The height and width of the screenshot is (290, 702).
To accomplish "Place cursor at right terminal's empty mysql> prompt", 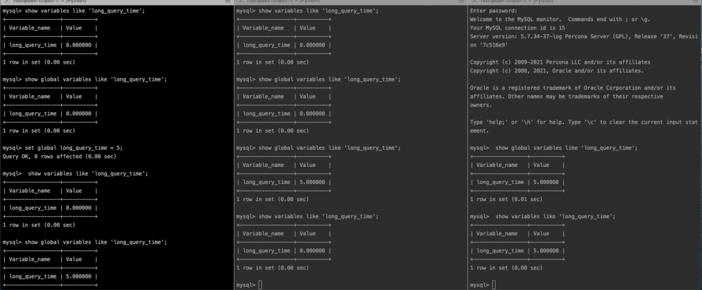I will point(494,285).
